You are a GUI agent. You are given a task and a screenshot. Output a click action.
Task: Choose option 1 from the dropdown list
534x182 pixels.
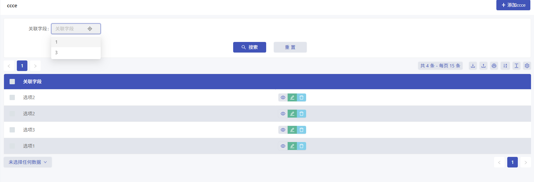coord(76,42)
